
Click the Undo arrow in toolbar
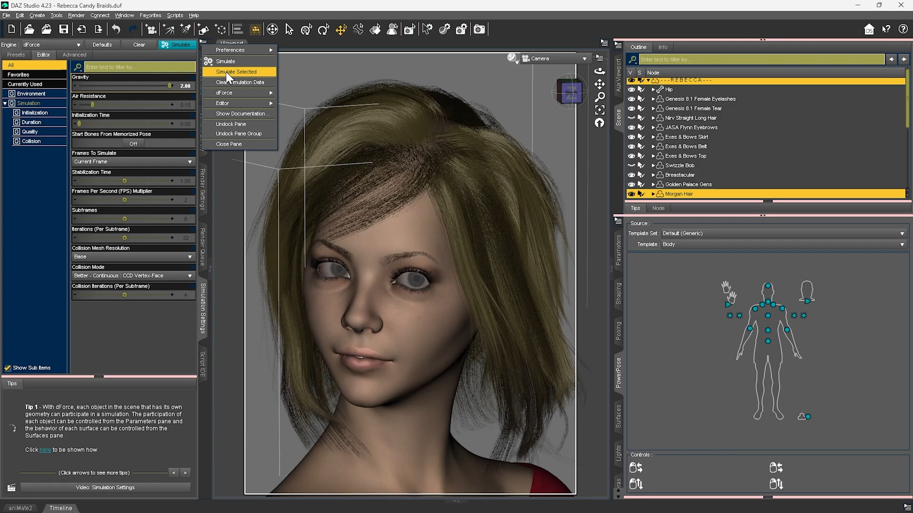[116, 29]
